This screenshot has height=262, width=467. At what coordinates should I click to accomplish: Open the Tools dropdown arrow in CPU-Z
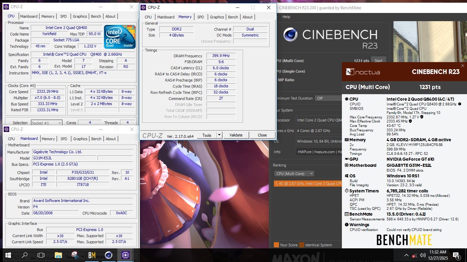[219, 135]
